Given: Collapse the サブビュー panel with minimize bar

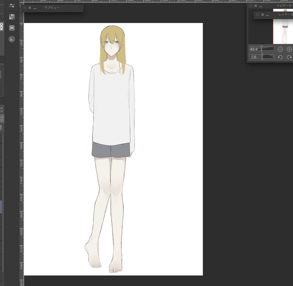Looking at the screenshot, I should 34,8.
